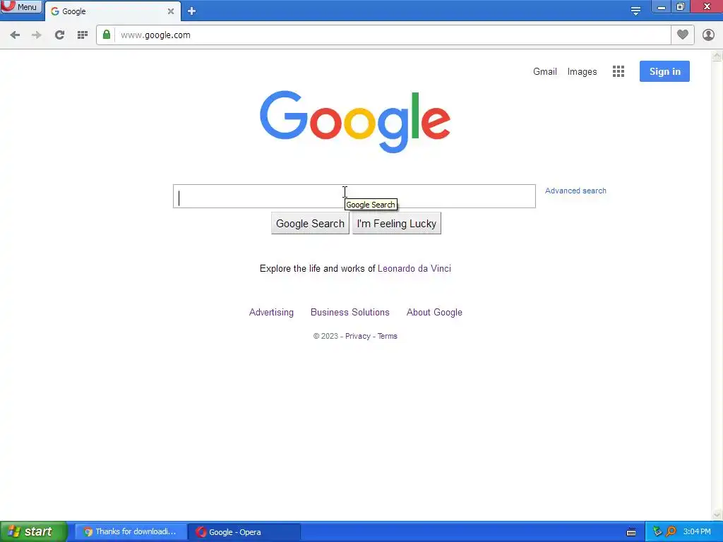Open the Privacy link
This screenshot has height=542, width=723.
click(358, 337)
